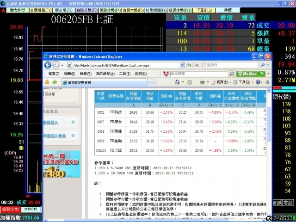Select the 富邦ETF投資網 browser tab
This screenshot has width=296, height=222.
105,82
